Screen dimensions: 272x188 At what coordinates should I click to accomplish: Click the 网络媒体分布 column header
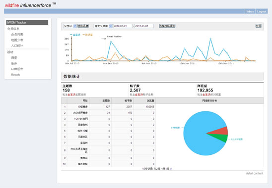click(209, 100)
